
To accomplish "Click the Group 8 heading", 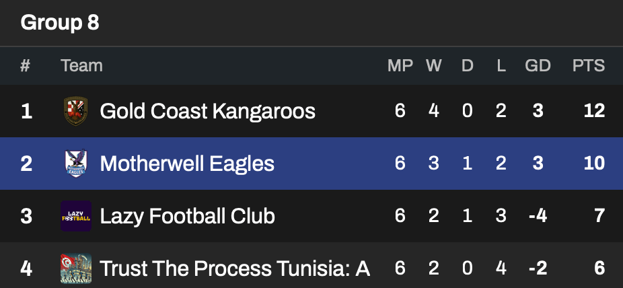I will coord(60,23).
